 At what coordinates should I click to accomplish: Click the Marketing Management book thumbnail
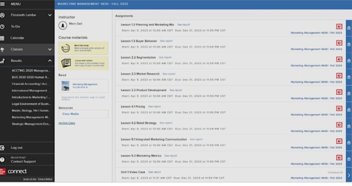66,86
